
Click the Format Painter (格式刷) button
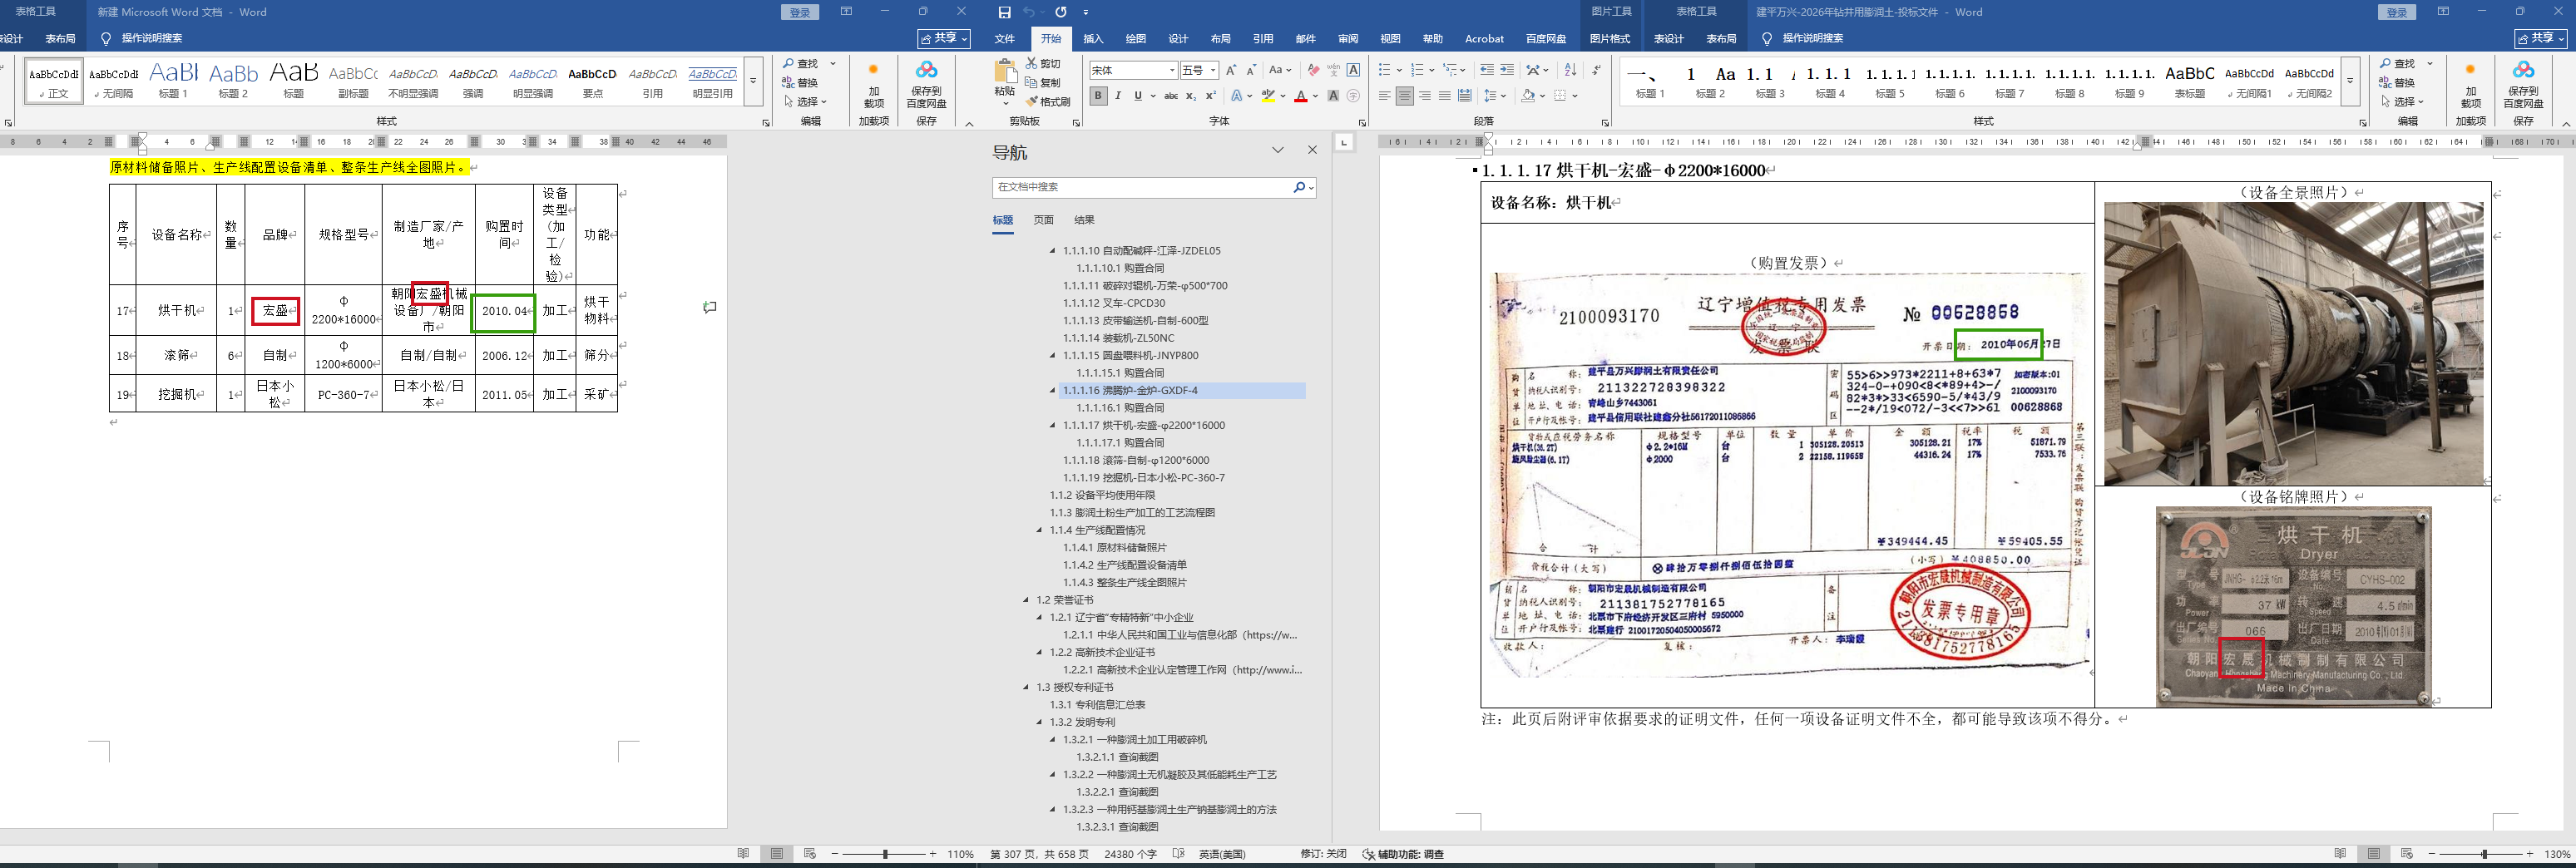pyautogui.click(x=1048, y=101)
